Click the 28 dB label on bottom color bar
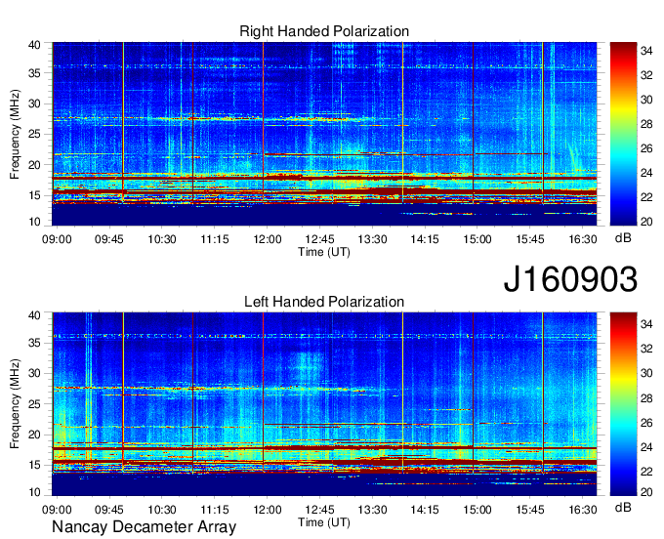 646,398
